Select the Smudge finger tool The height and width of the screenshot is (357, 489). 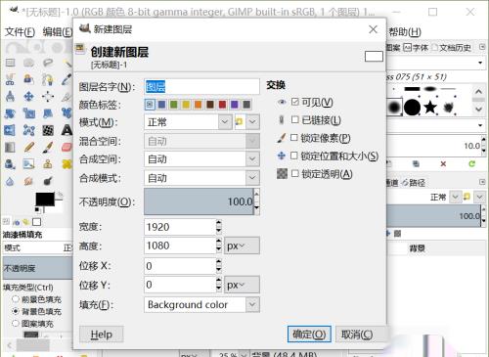coord(28,181)
